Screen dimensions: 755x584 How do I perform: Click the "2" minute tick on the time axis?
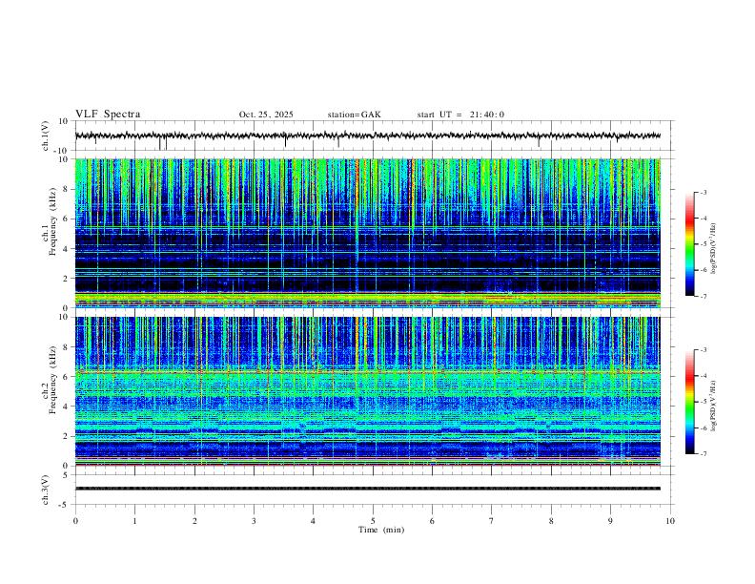194,521
